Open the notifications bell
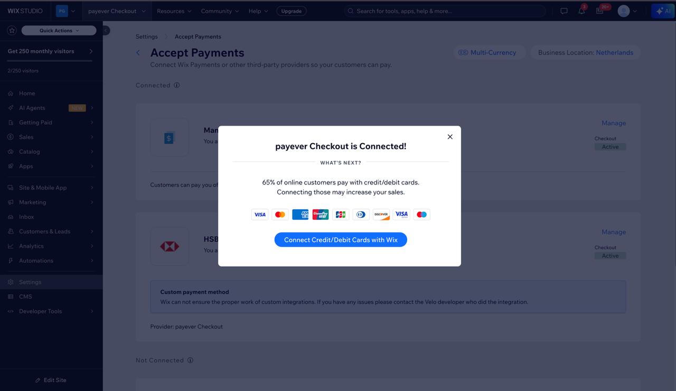676x391 pixels. 581,11
